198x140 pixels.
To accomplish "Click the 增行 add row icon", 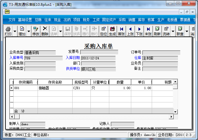I will 86,31.
